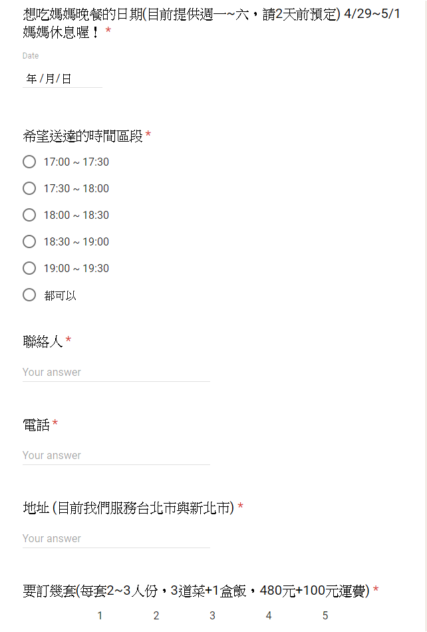Image resolution: width=427 pixels, height=632 pixels.
Task: Choose 1 on the set quantity scale
Action: [x=100, y=615]
